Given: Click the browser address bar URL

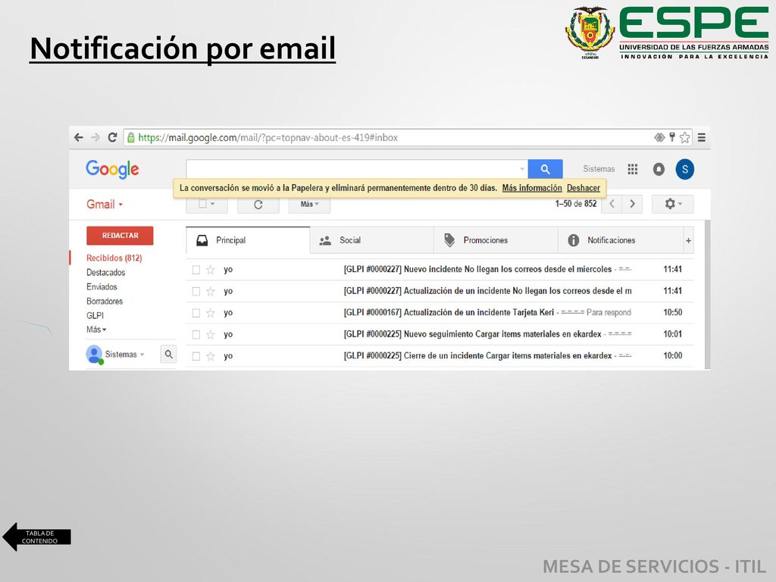Looking at the screenshot, I should 268,138.
